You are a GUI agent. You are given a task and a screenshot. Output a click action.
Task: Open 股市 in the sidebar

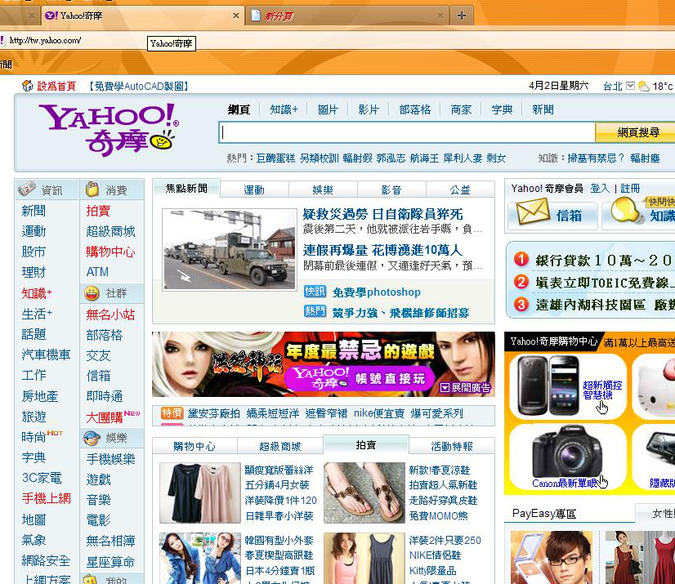pyautogui.click(x=34, y=252)
